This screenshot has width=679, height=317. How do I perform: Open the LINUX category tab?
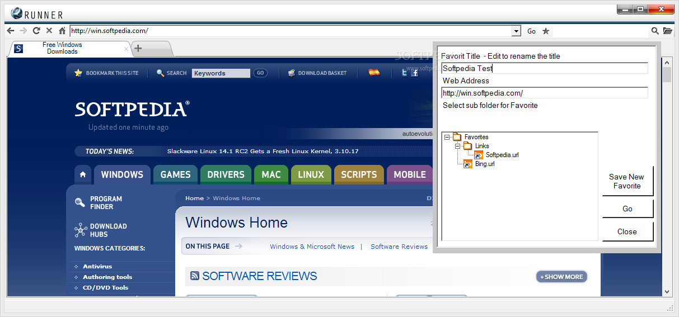point(311,174)
